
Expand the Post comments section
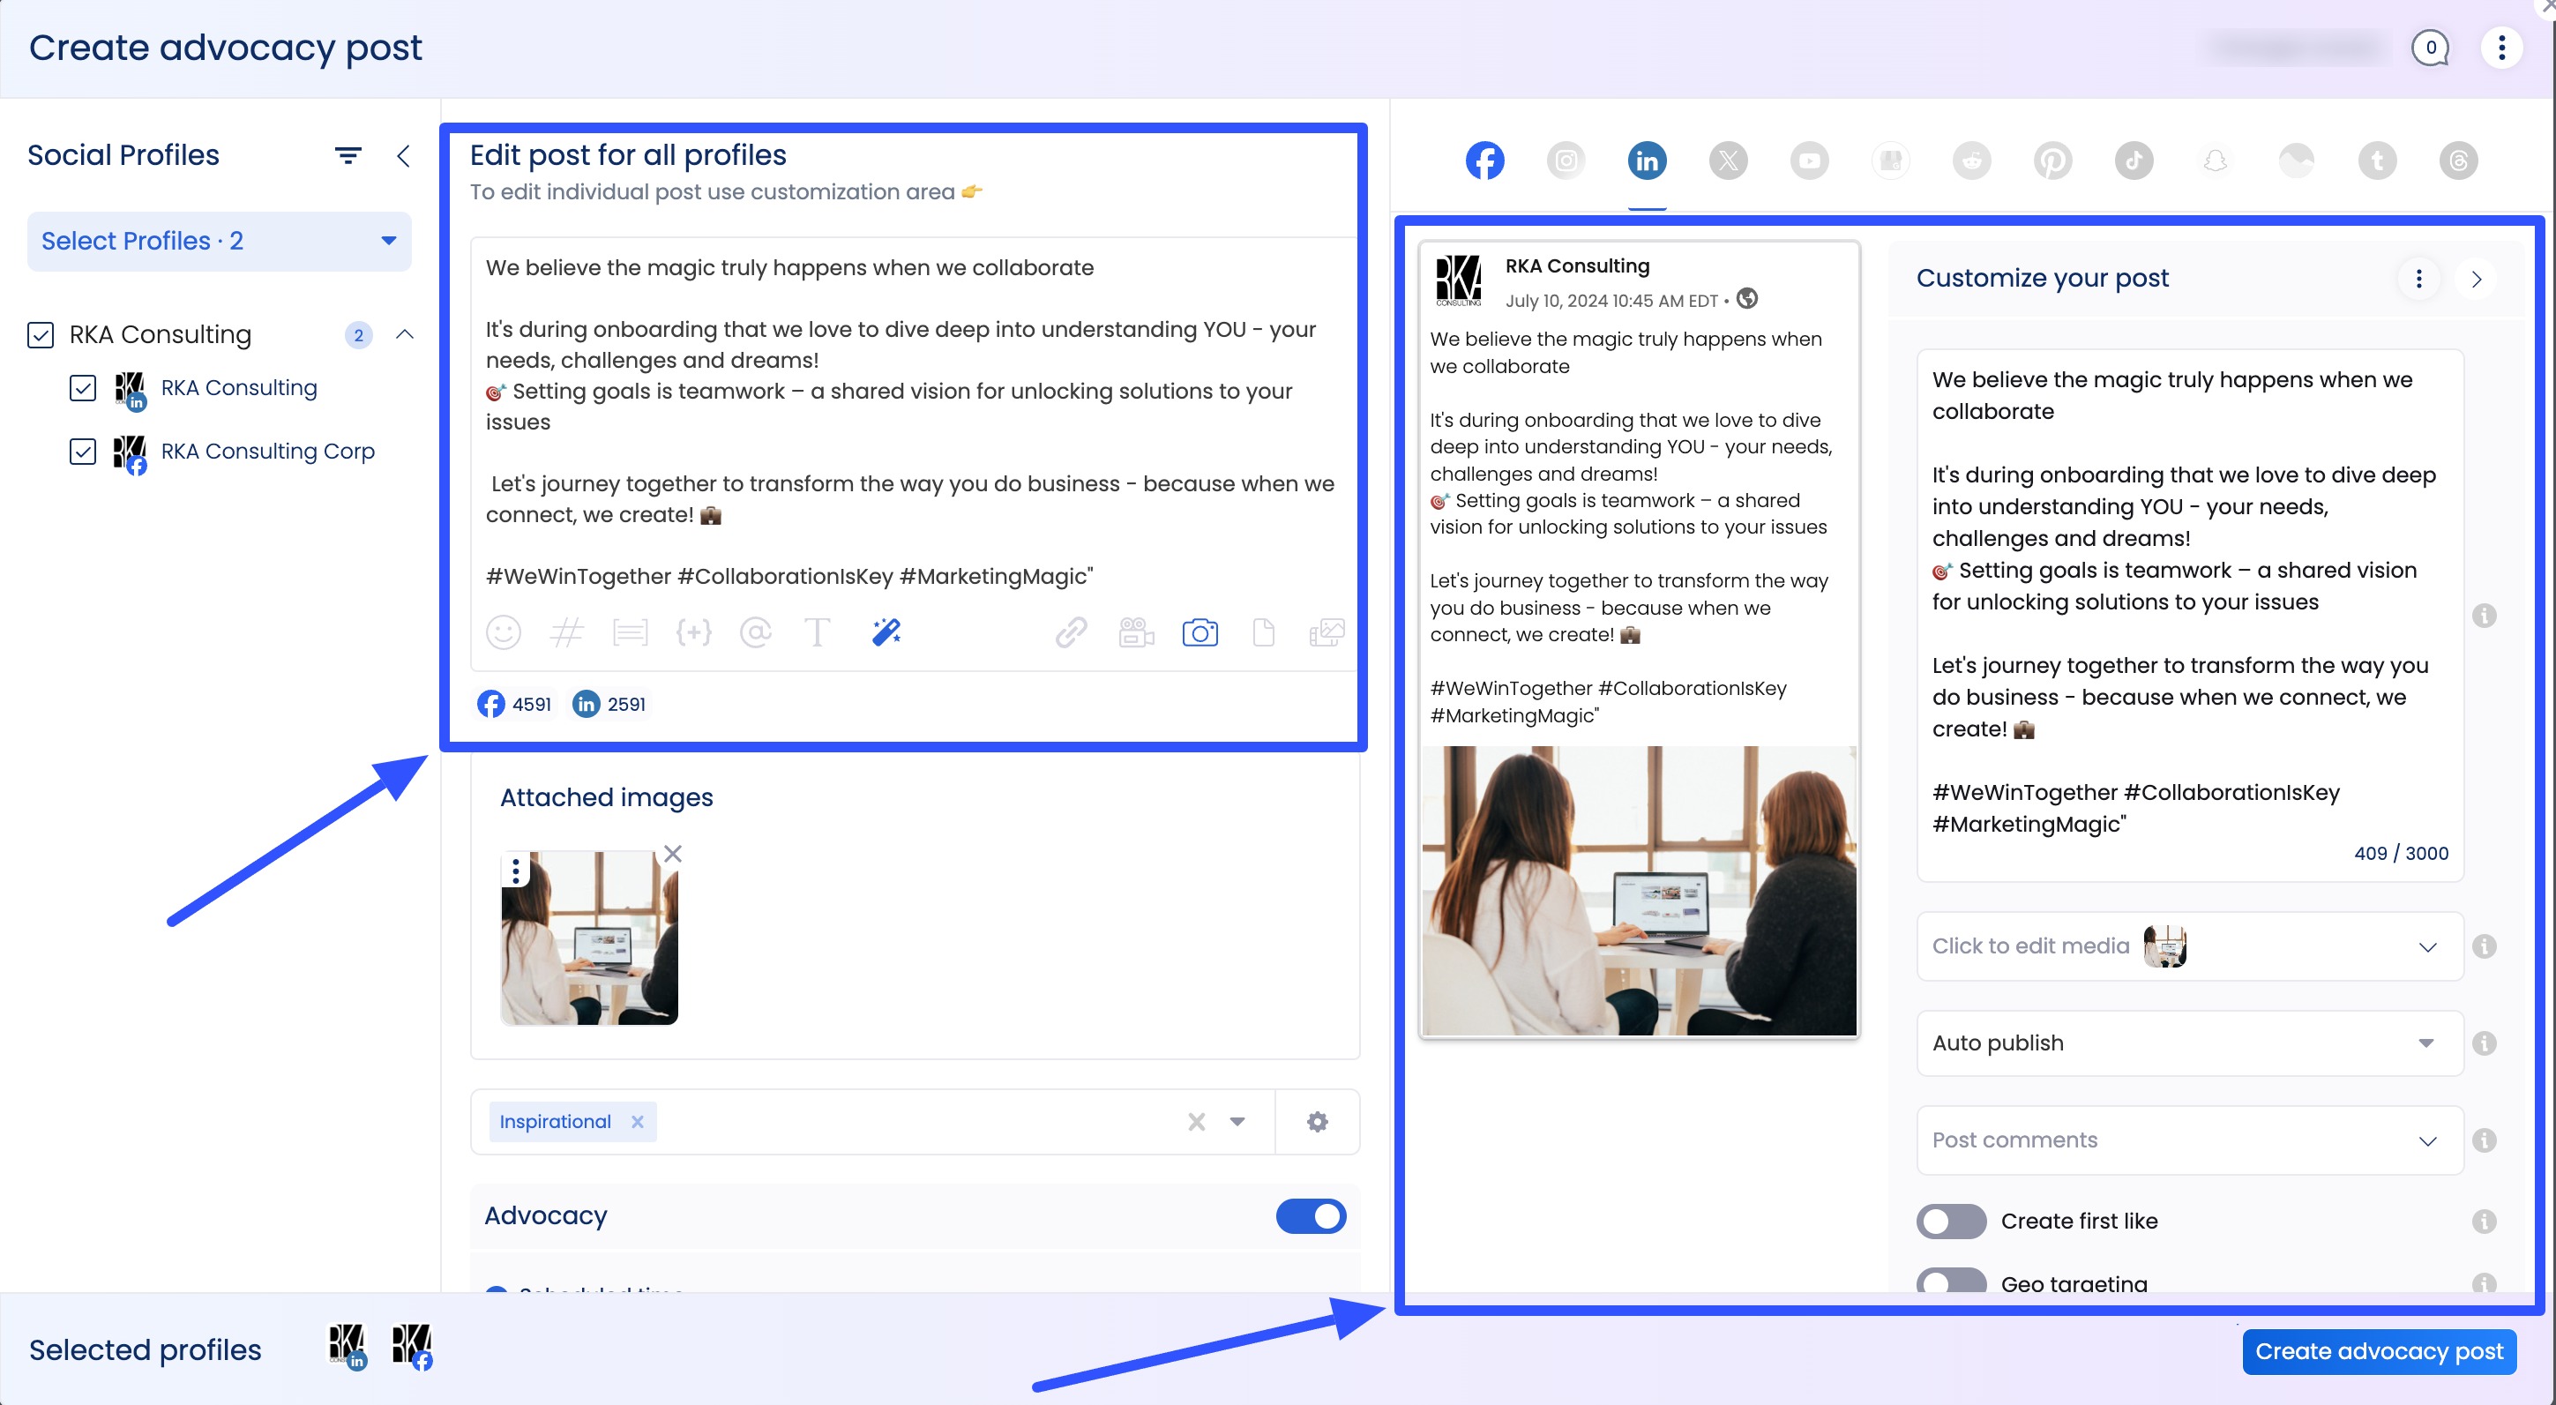tap(2429, 1140)
